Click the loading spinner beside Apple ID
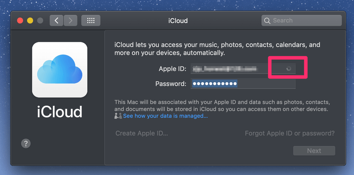This screenshot has width=354, height=175. [289, 69]
